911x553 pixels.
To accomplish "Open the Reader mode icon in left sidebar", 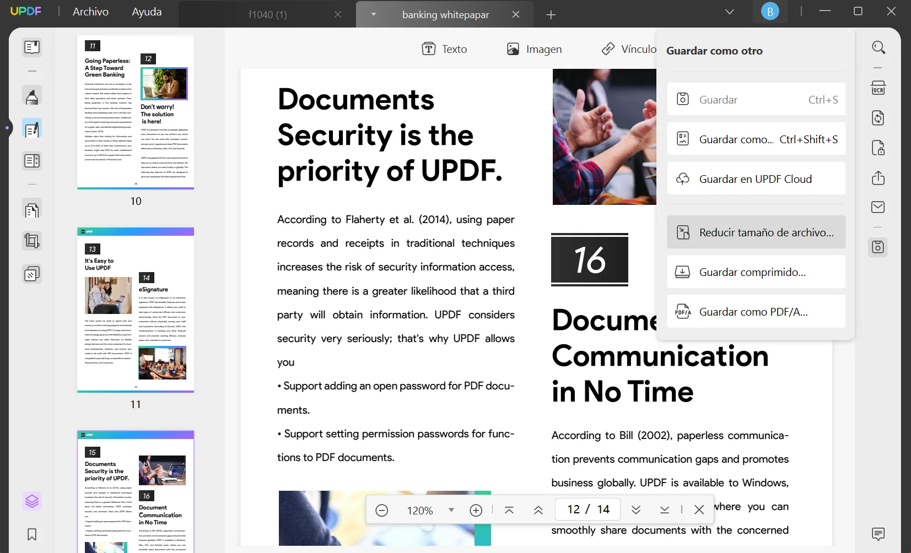I will point(32,47).
